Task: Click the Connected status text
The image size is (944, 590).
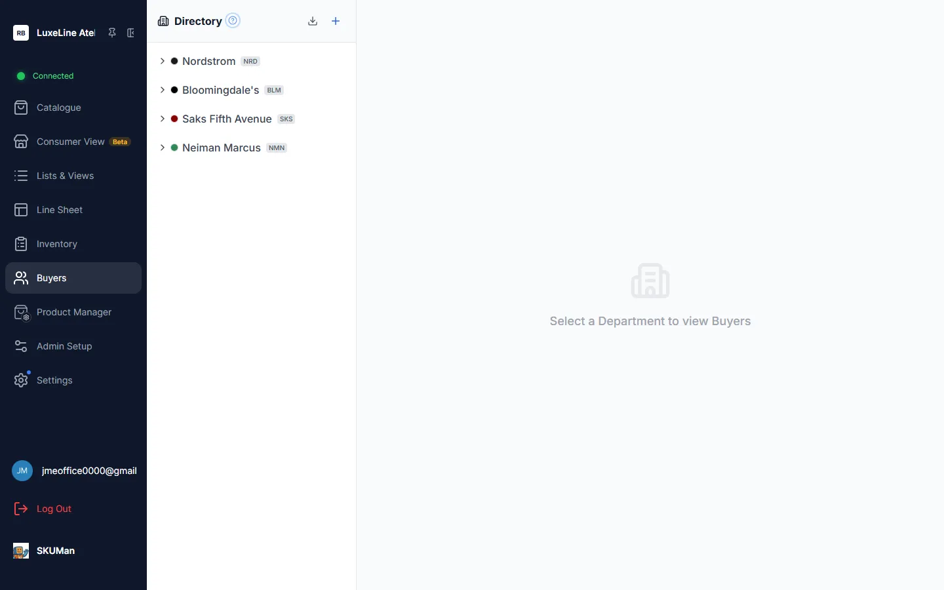Action: click(53, 76)
